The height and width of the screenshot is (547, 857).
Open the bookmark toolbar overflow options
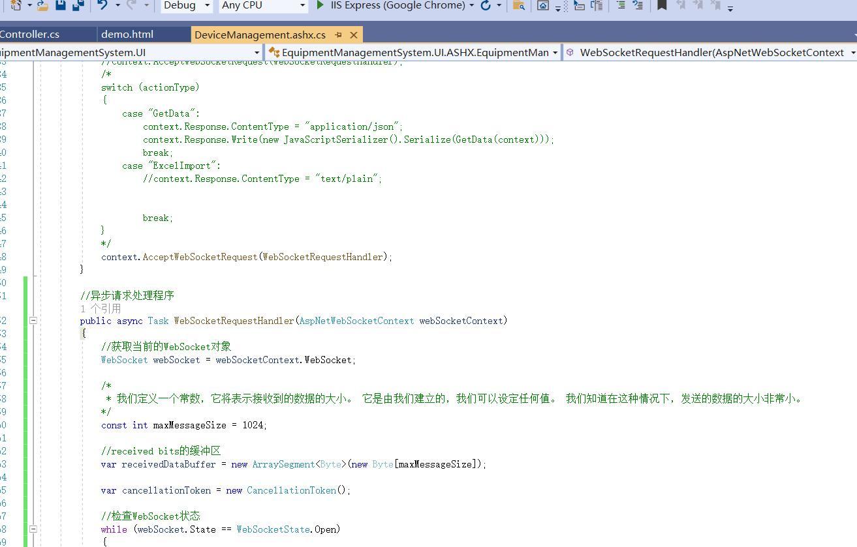(730, 8)
